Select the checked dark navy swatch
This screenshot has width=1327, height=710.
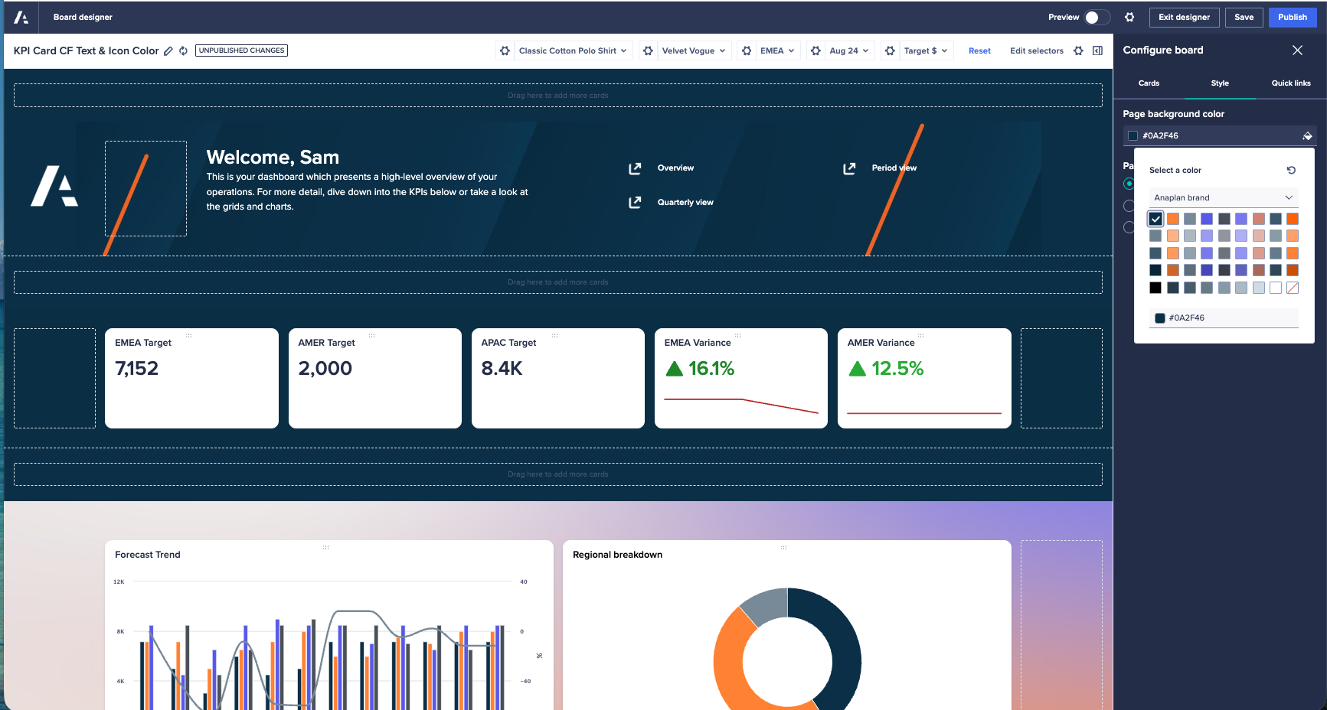pyautogui.click(x=1155, y=219)
